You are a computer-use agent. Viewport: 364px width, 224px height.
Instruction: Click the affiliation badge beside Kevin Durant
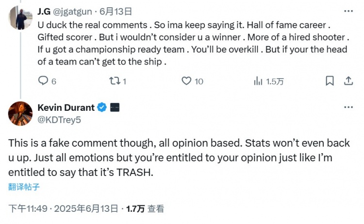(x=115, y=107)
